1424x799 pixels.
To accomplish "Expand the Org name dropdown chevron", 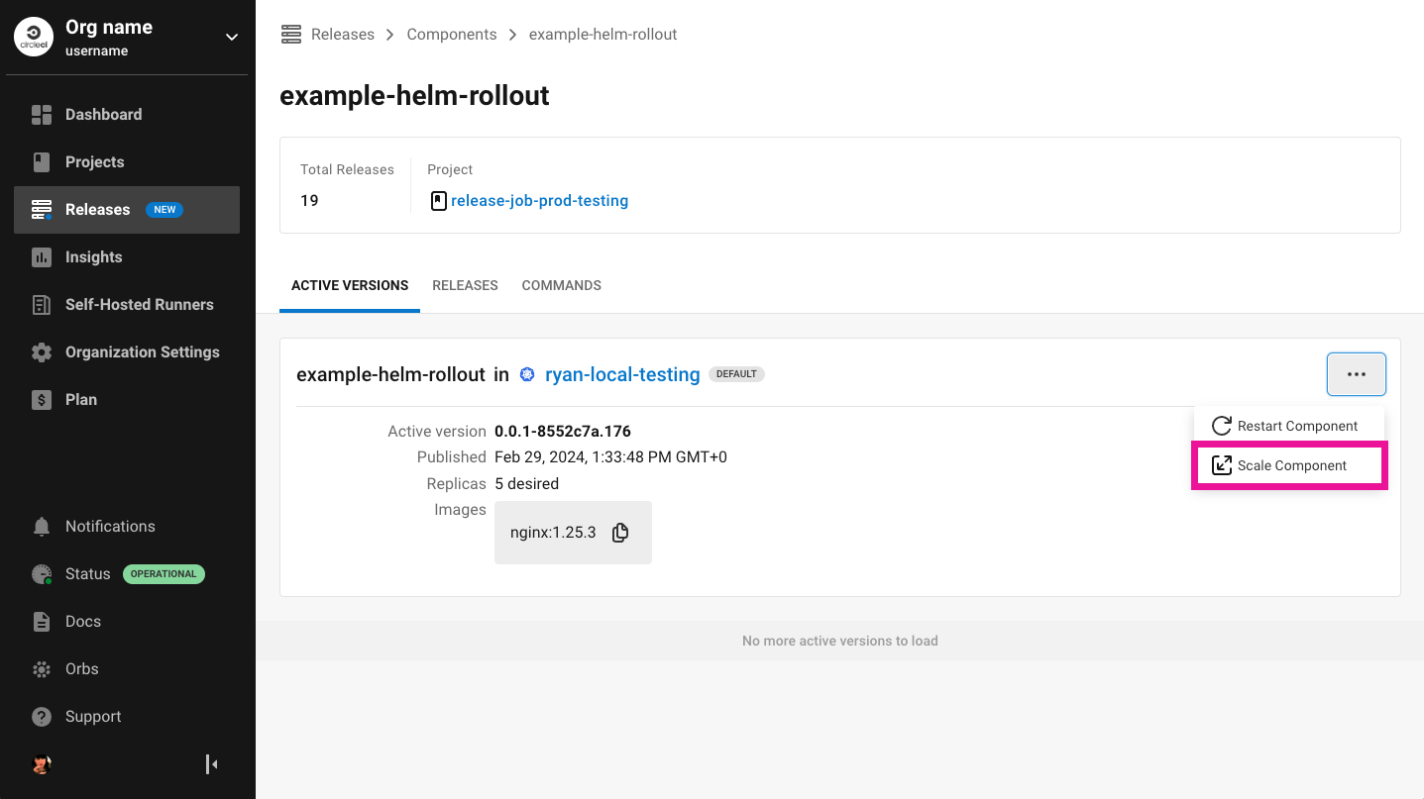I will [232, 38].
